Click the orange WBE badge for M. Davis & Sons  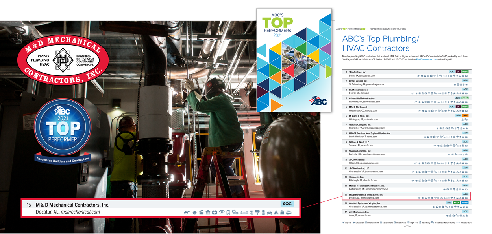[x=465, y=115]
